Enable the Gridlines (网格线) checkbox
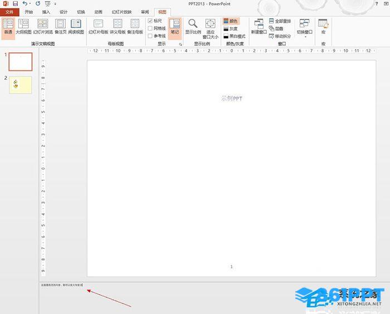 [150, 28]
